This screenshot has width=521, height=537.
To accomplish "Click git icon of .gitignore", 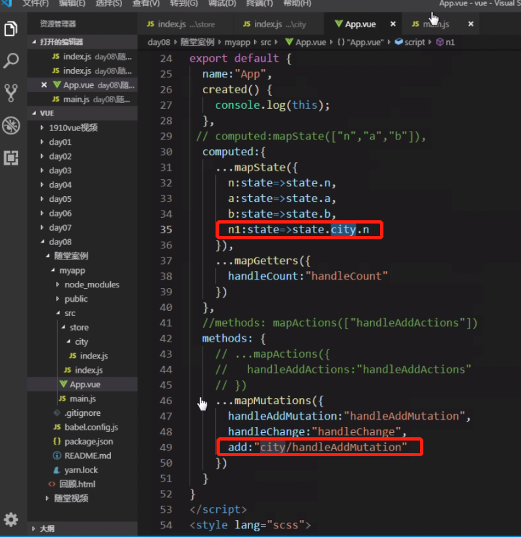I will [x=57, y=413].
